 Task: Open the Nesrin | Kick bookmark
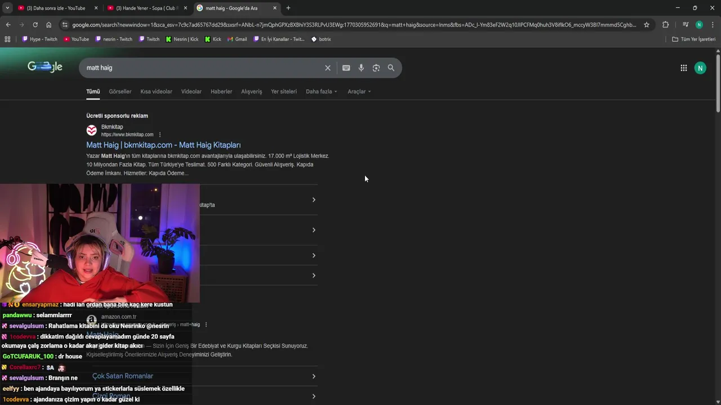tap(182, 39)
